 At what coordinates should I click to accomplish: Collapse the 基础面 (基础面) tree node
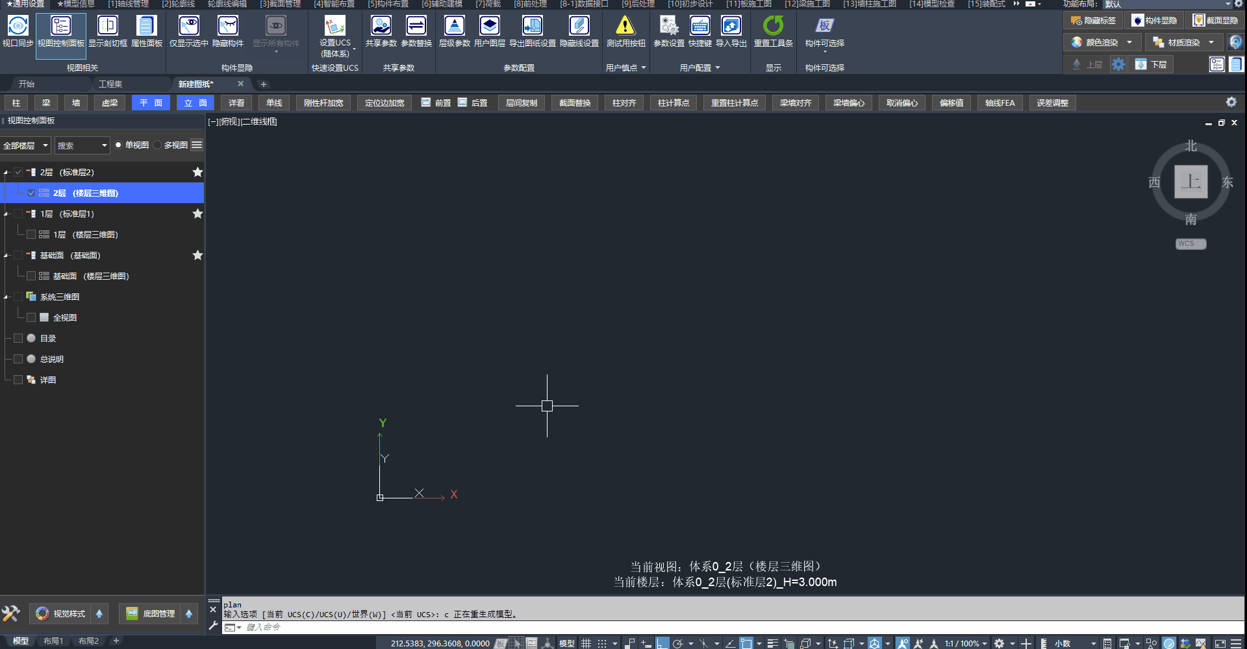click(6, 256)
